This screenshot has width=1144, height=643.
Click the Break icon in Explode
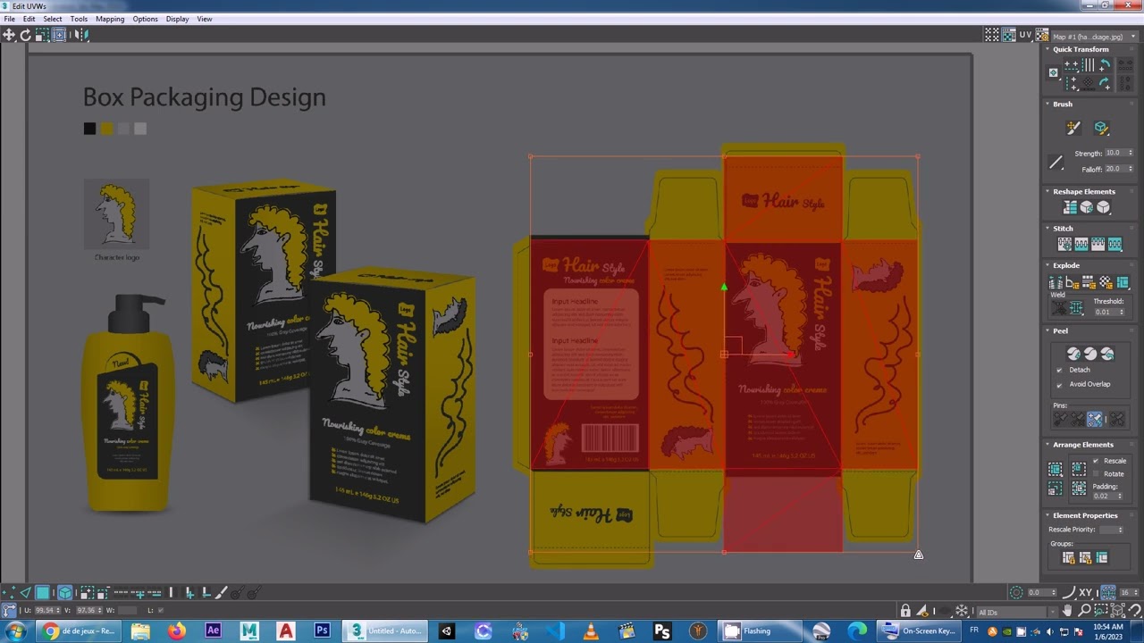coord(1056,282)
